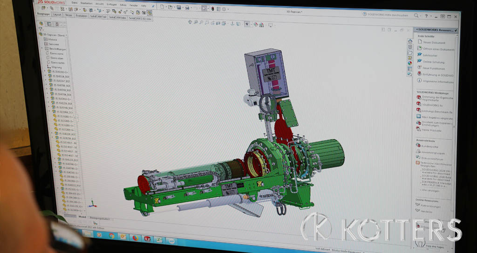Open the Bearbeiten menu
The width and height of the screenshot is (477, 253).
[x=86, y=3]
